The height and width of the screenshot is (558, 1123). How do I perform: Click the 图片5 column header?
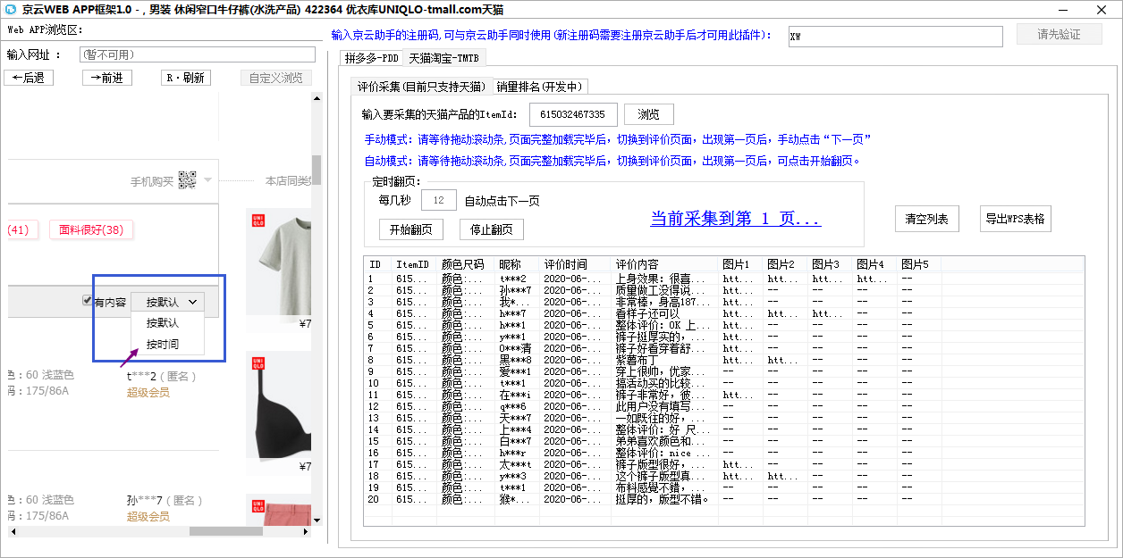click(x=920, y=265)
